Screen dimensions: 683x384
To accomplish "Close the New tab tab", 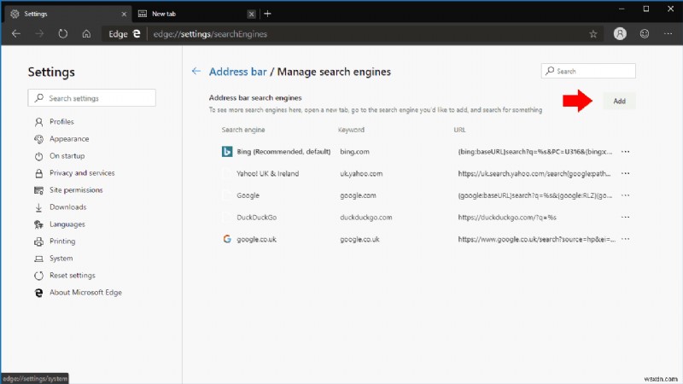I will [x=251, y=14].
